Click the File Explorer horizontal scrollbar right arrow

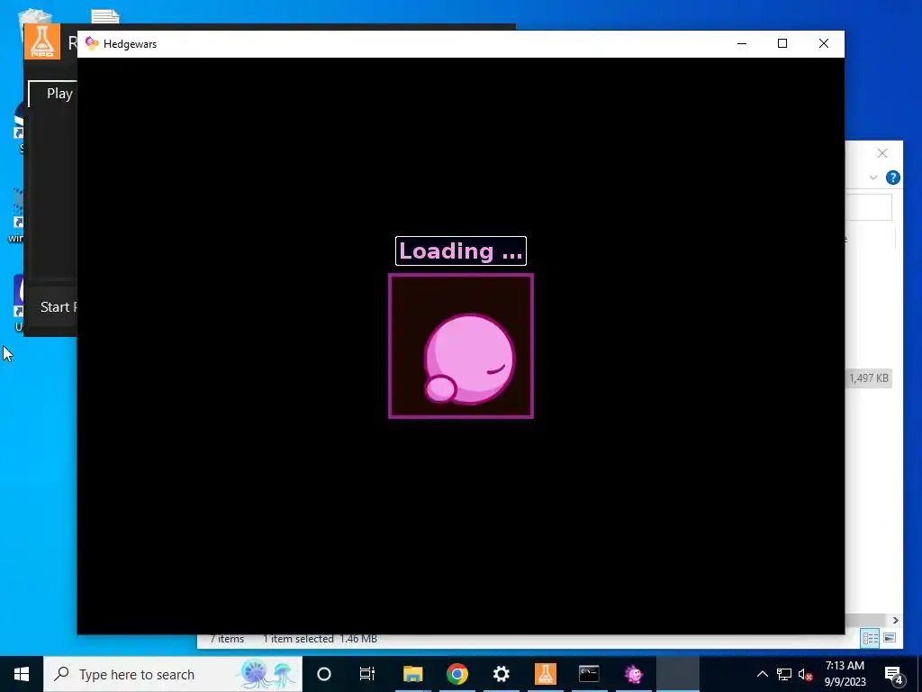(896, 620)
